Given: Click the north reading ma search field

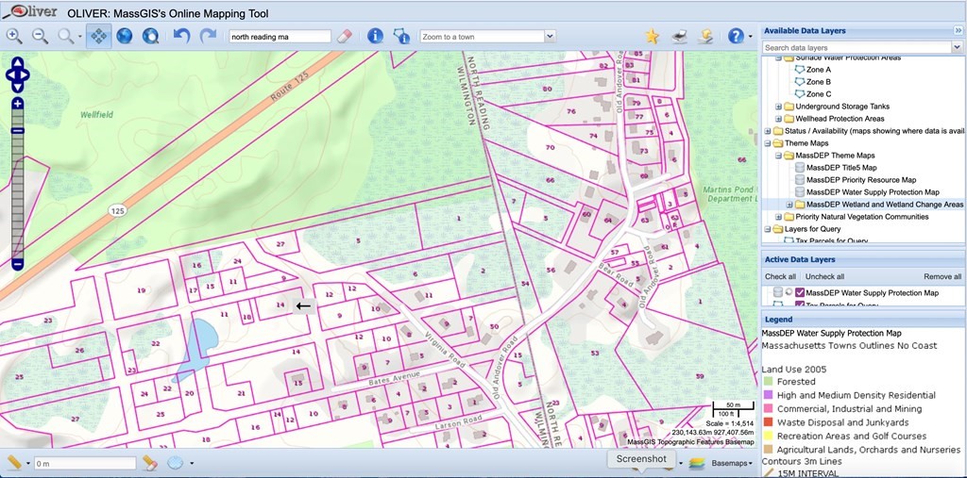Looking at the screenshot, I should point(280,37).
